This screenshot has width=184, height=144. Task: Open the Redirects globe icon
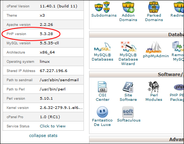[x=179, y=7]
